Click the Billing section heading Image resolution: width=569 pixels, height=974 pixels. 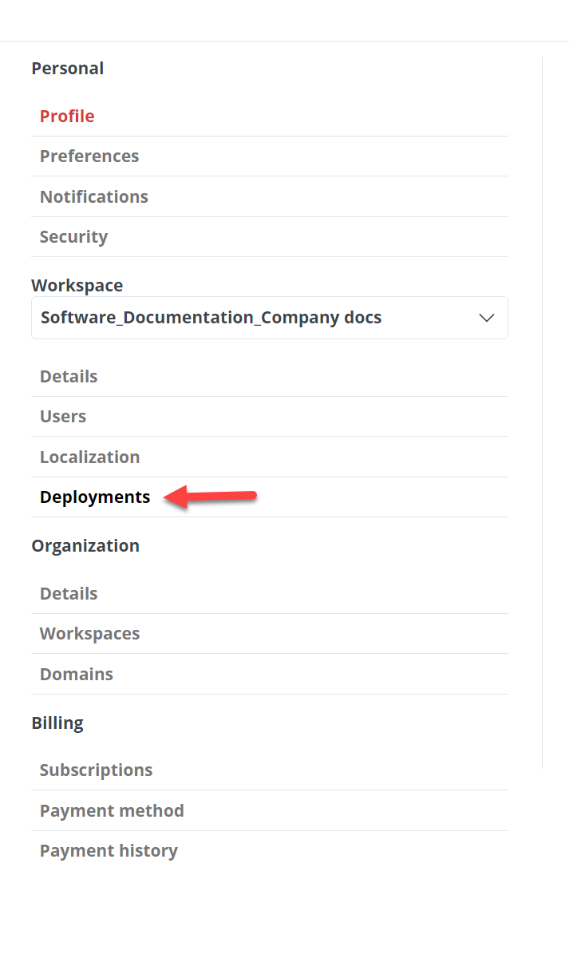click(x=57, y=723)
